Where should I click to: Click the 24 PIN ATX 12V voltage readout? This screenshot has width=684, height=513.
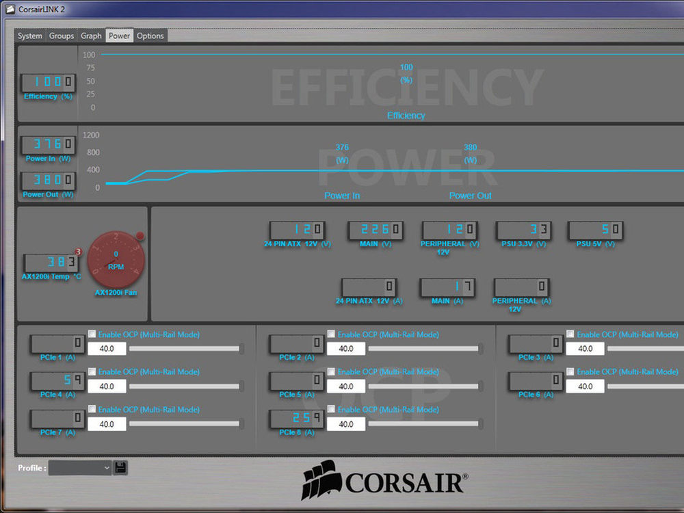297,230
